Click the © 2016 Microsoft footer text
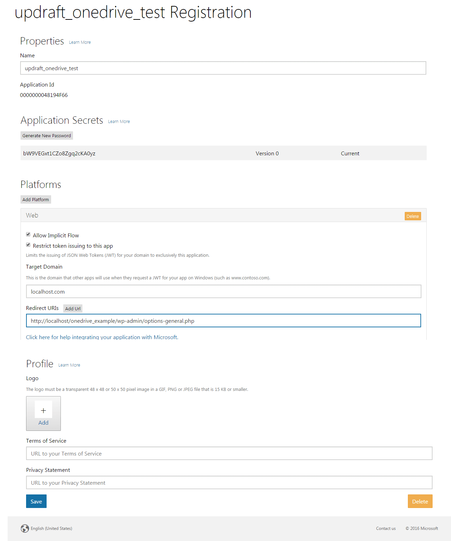Viewport: 451px width, 541px height. (x=422, y=528)
